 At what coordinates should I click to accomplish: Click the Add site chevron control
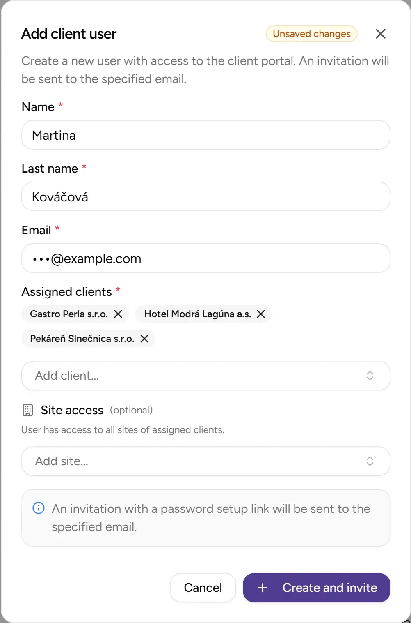pos(370,461)
